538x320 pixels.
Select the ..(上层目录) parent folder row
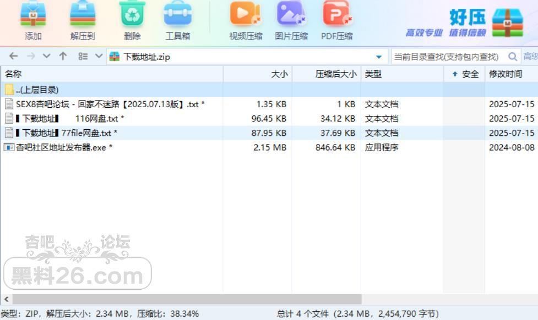tap(269, 90)
